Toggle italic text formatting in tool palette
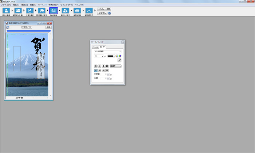Screen dimensions: 255x153 (x=100, y=66)
